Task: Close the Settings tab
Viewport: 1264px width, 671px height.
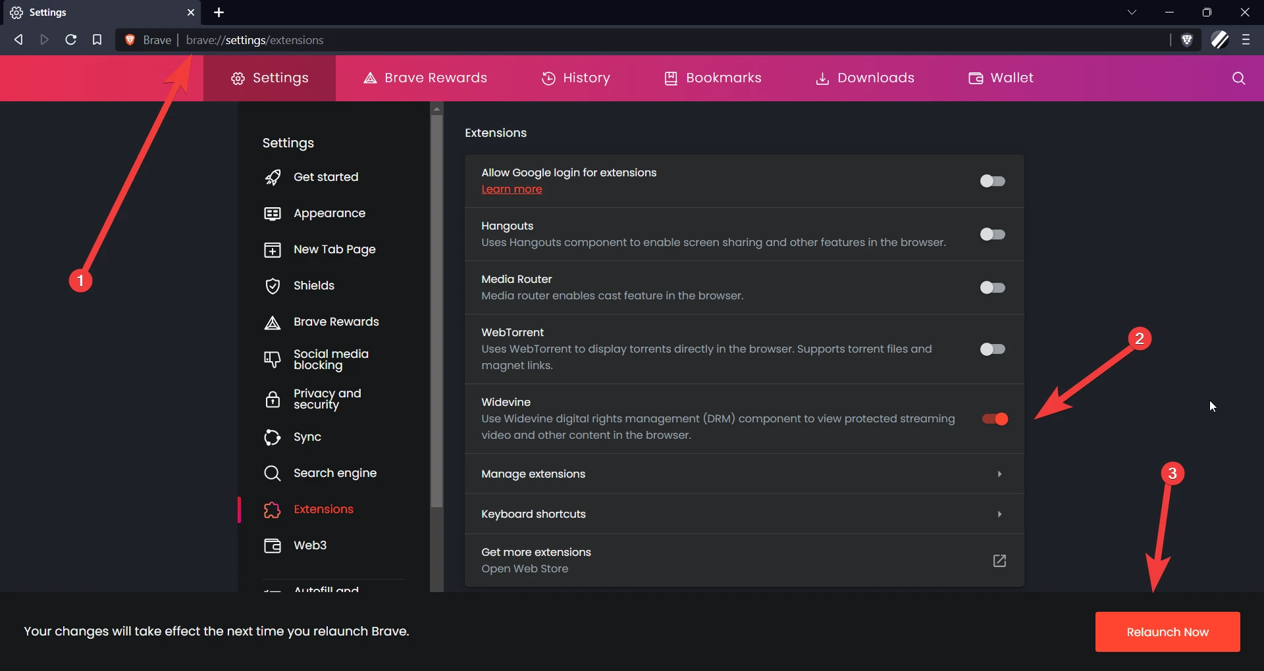Action: coord(191,12)
